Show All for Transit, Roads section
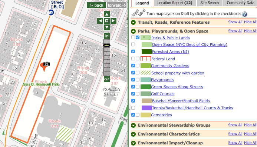Image resolution: width=257 pixels, height=147 pixels. coord(235,22)
